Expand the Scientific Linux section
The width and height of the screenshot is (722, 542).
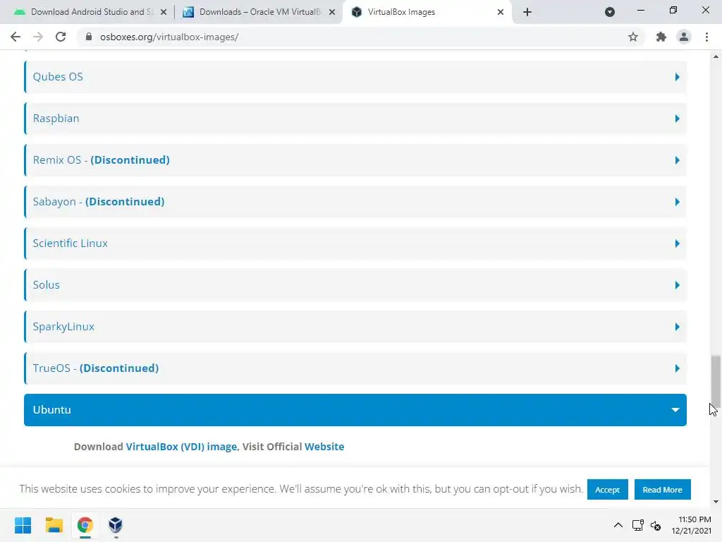355,243
